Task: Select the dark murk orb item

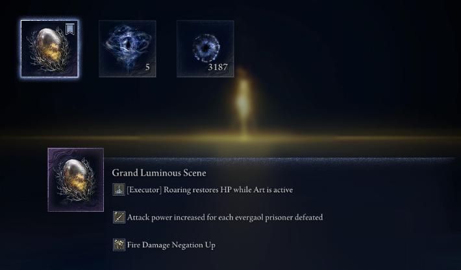Action: [x=205, y=49]
